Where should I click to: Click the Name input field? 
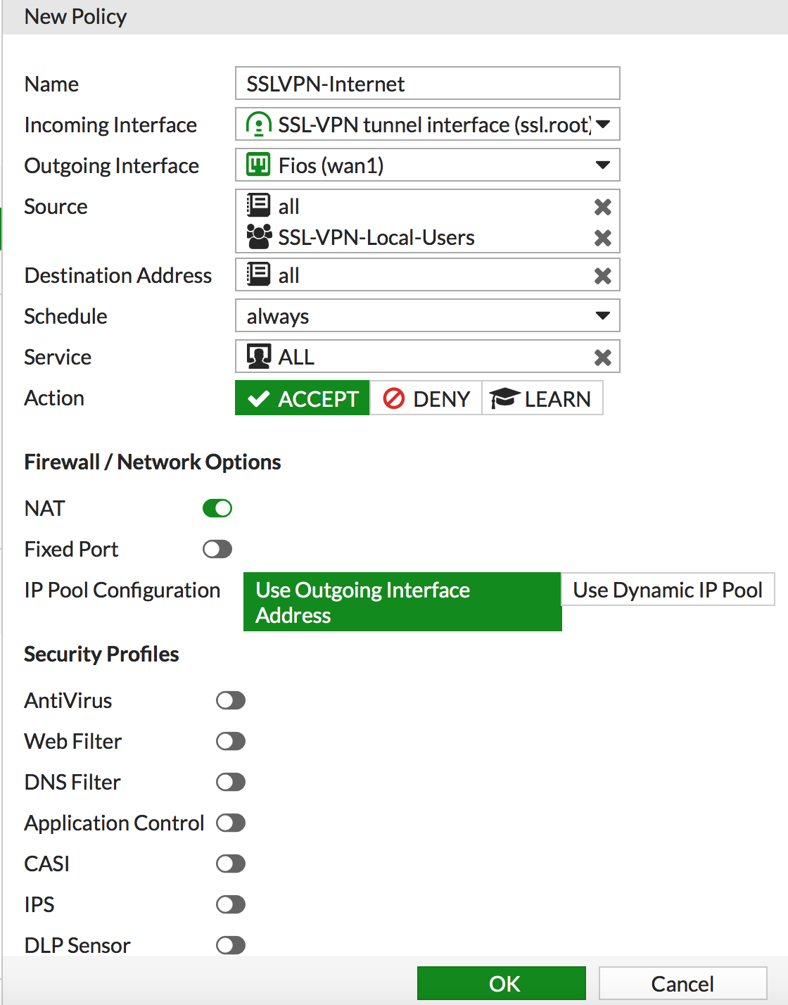click(427, 84)
